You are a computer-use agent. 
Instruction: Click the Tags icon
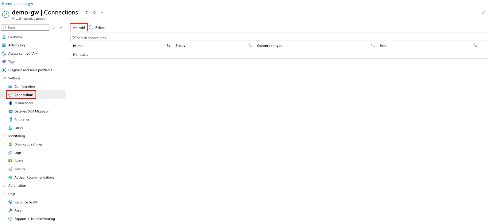[x=4, y=62]
